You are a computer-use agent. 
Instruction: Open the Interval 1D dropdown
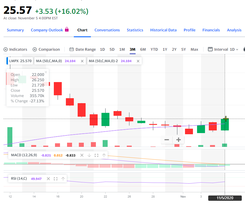tap(223, 49)
